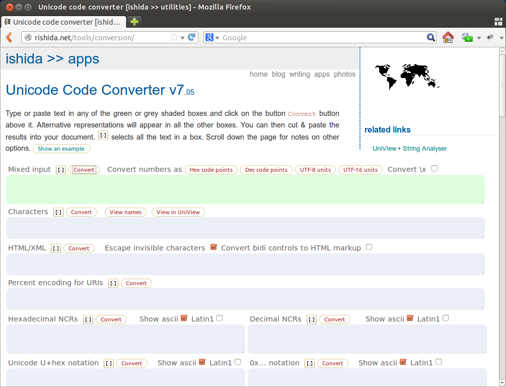Click Convert for Characters

tap(82, 212)
